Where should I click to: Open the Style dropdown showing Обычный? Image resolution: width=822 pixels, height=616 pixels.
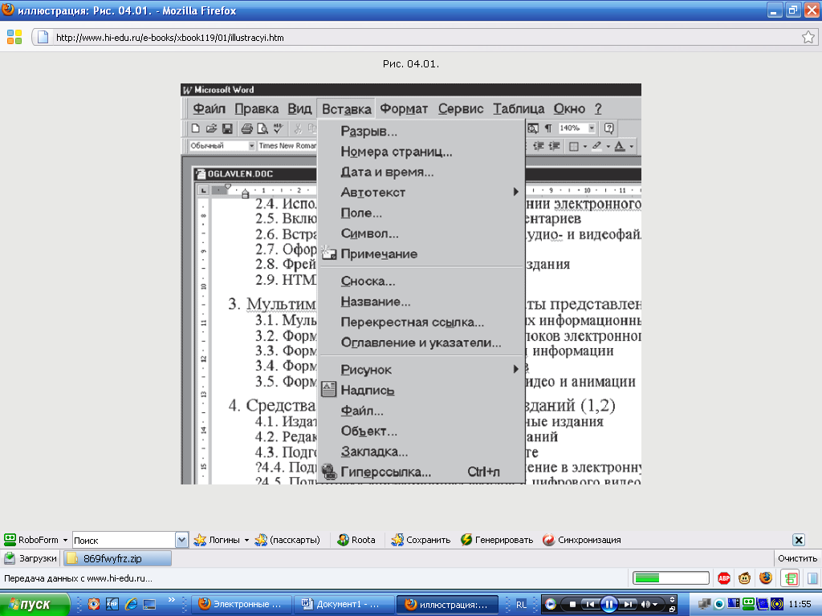tap(251, 146)
